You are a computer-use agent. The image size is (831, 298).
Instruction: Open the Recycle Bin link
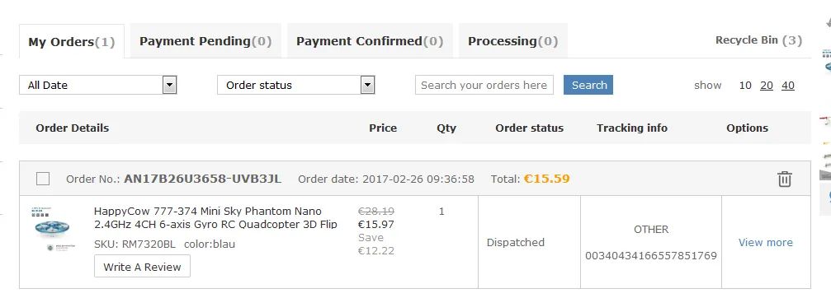[759, 40]
